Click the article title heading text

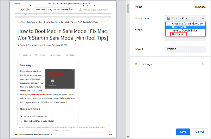point(63,35)
